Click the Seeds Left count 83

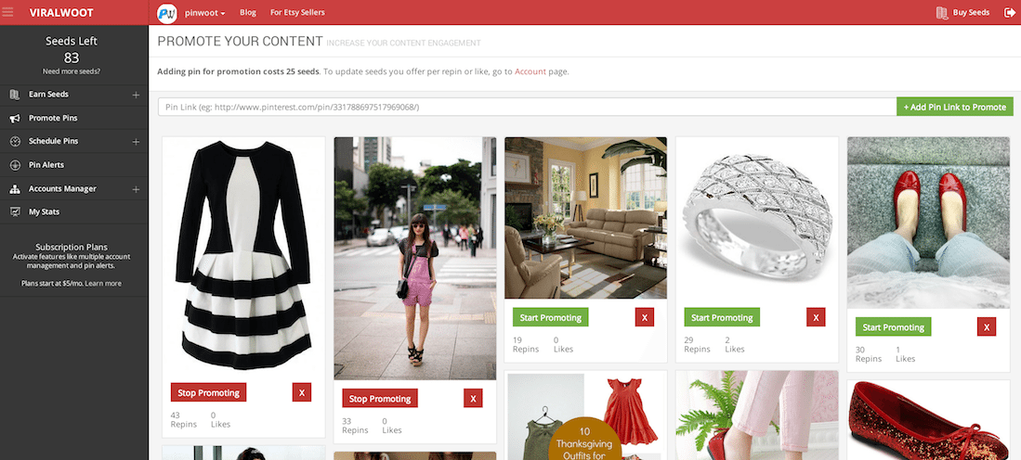[71, 57]
